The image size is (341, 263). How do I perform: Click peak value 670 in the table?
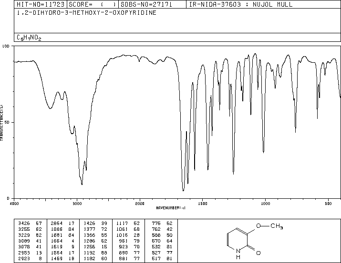tap(156, 241)
